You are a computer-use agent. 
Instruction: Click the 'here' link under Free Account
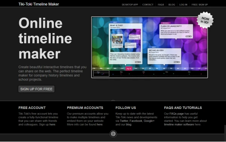52,124
